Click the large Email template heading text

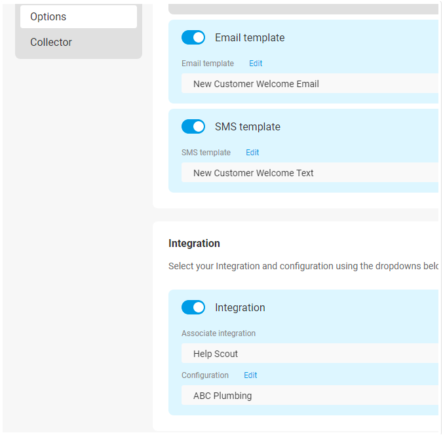coord(250,37)
